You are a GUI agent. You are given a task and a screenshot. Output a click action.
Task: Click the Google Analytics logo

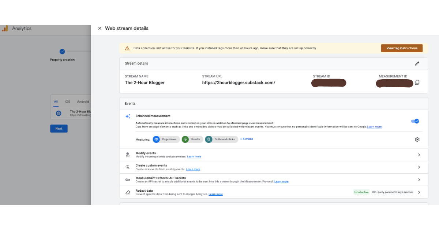5,28
